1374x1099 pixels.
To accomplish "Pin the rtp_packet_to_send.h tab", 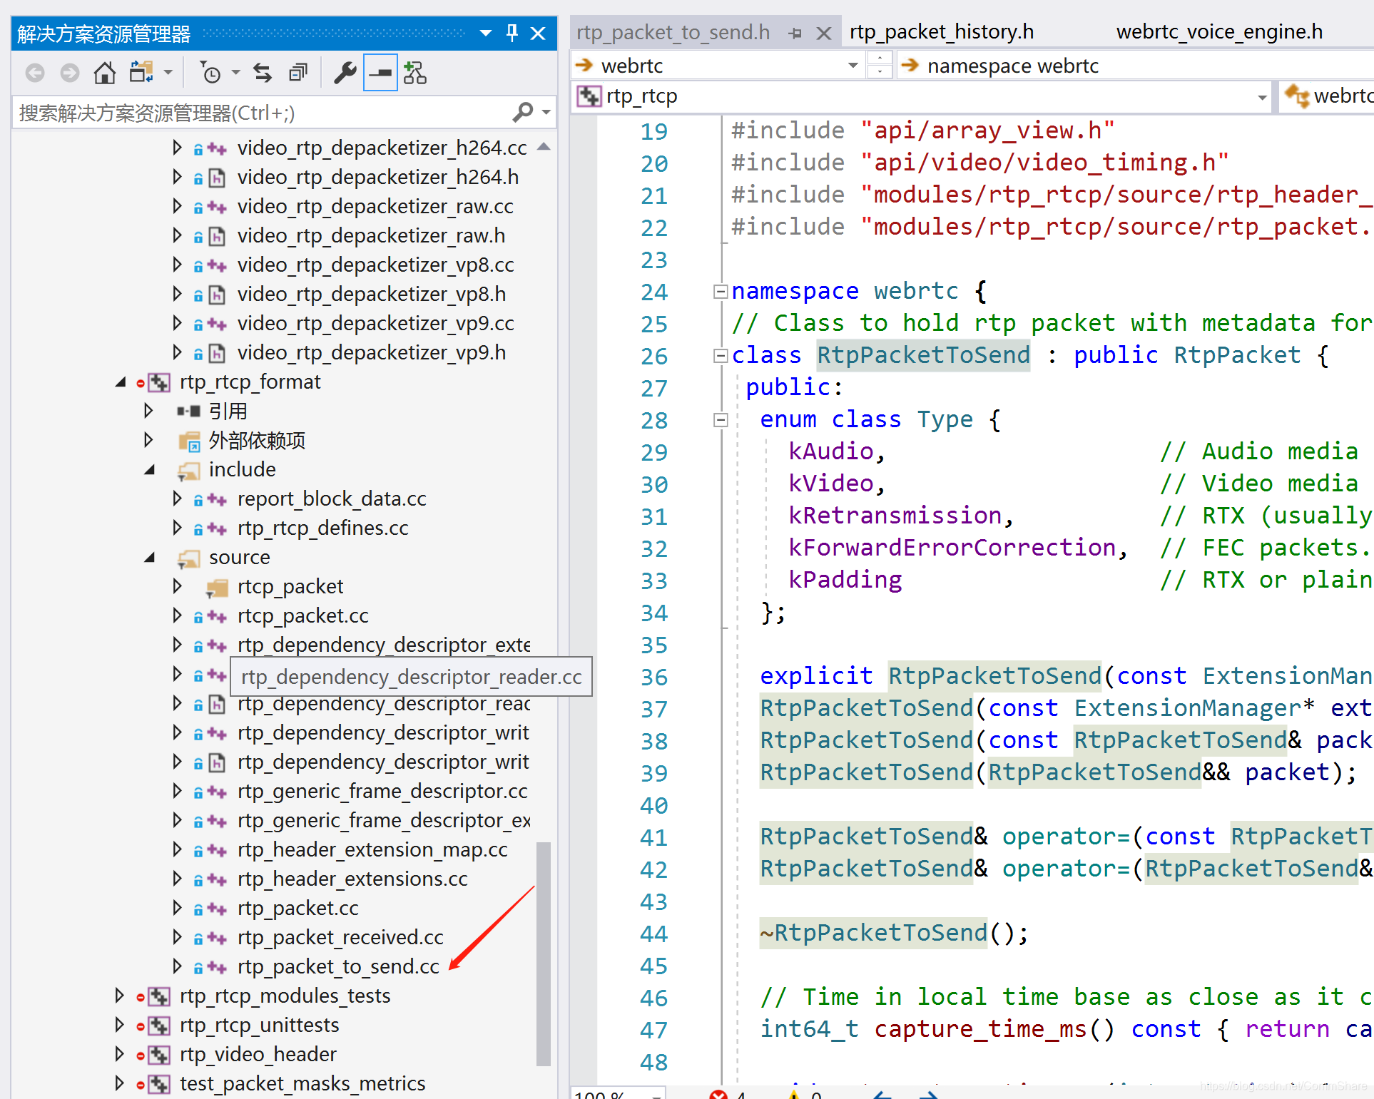I will click(795, 33).
